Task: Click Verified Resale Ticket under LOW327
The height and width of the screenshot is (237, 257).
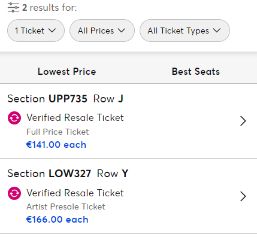Action: pos(75,193)
